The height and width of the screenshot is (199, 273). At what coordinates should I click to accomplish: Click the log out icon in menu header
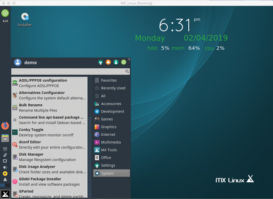pyautogui.click(x=124, y=62)
